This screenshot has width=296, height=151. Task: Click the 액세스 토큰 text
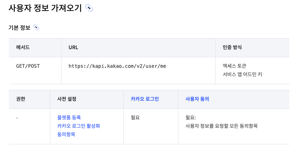click(235, 66)
